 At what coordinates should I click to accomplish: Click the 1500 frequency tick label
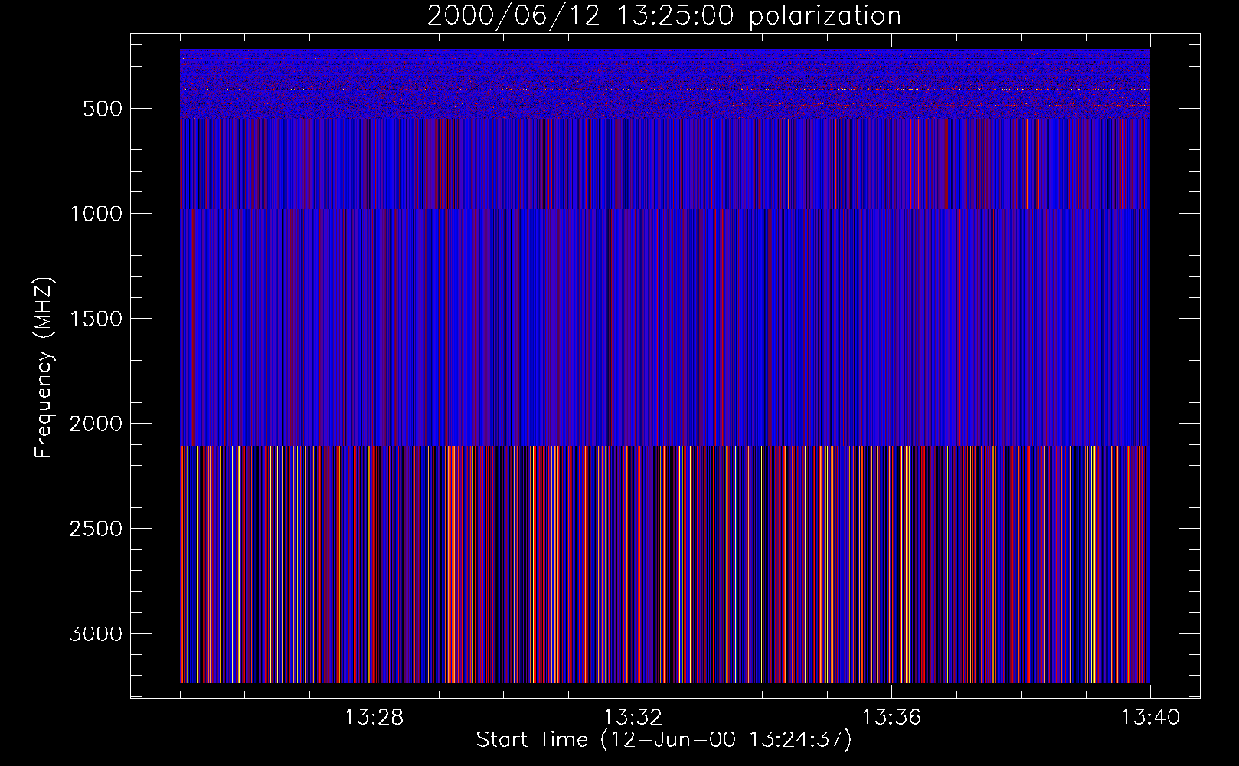coord(96,319)
